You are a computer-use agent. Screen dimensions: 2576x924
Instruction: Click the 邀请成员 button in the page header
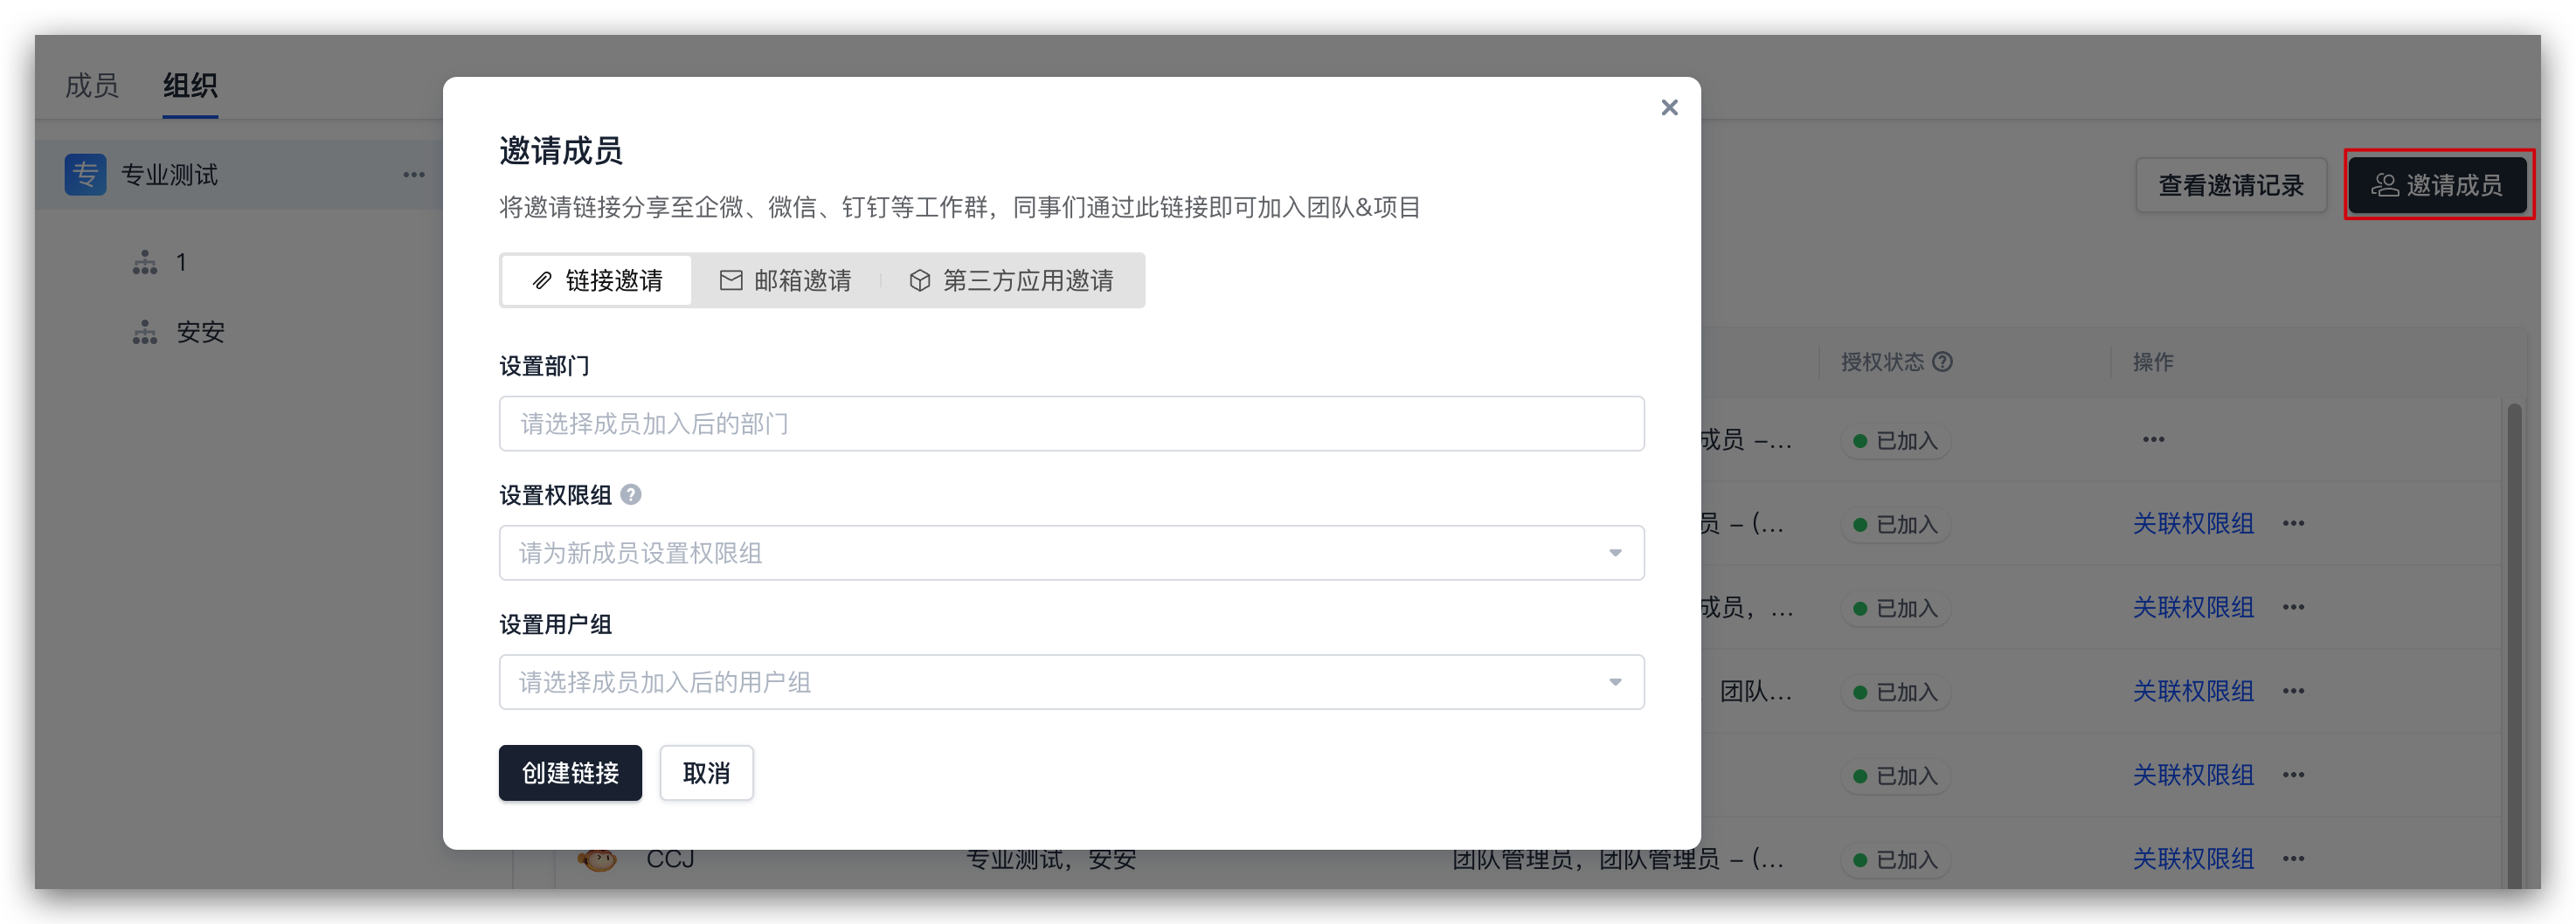click(x=2438, y=185)
